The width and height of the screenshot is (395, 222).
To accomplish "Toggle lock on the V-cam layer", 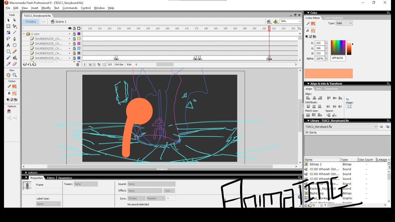I will 74,34.
